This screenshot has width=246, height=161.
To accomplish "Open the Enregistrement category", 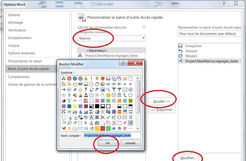I will point(20,38).
